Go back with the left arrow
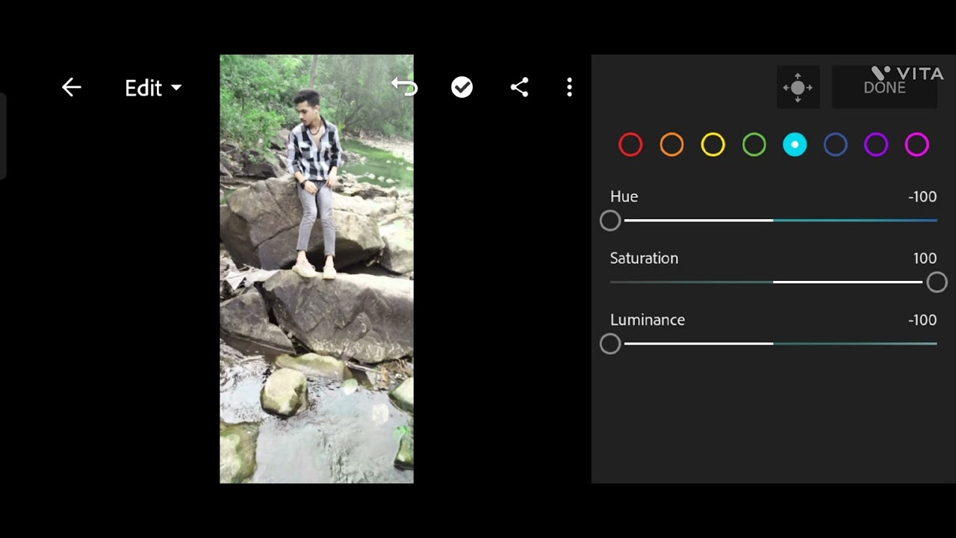Image resolution: width=956 pixels, height=538 pixels. 71,87
